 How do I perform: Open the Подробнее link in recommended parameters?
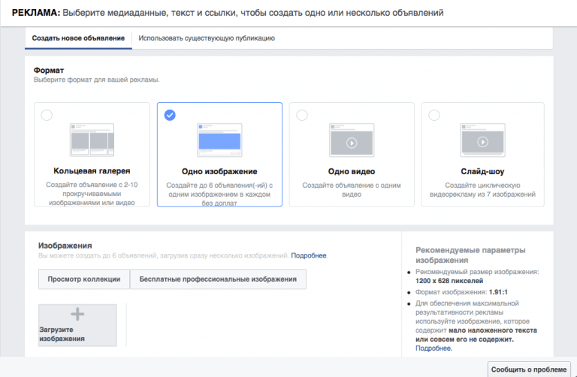tap(433, 348)
